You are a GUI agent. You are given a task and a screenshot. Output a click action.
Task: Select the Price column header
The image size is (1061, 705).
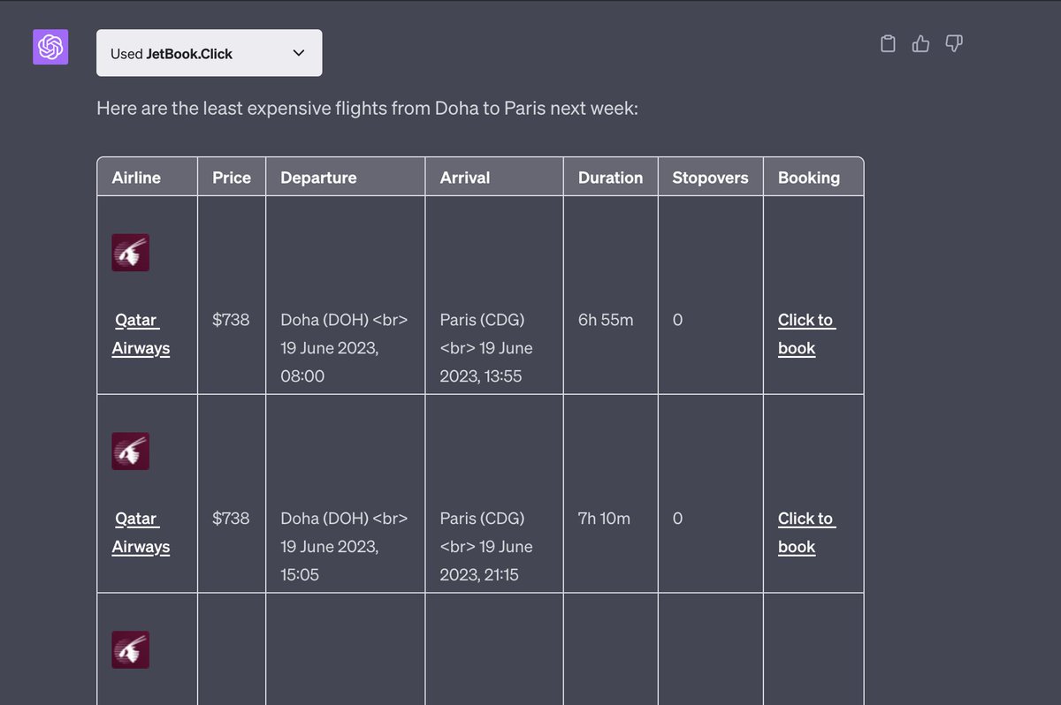232,178
